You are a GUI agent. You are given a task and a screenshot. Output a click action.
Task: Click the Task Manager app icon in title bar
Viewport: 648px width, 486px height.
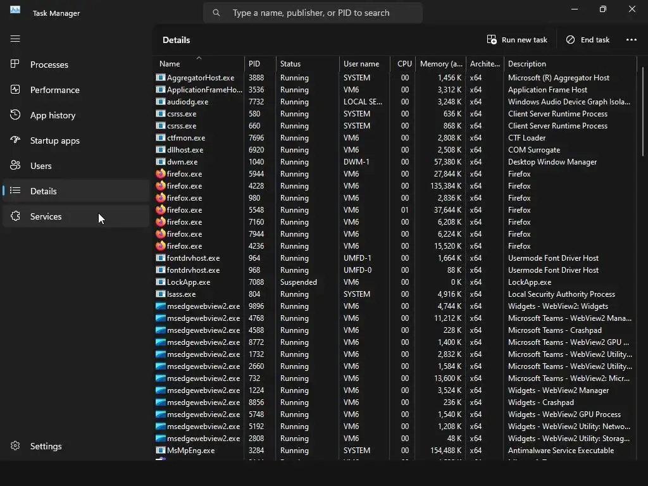[15, 9]
